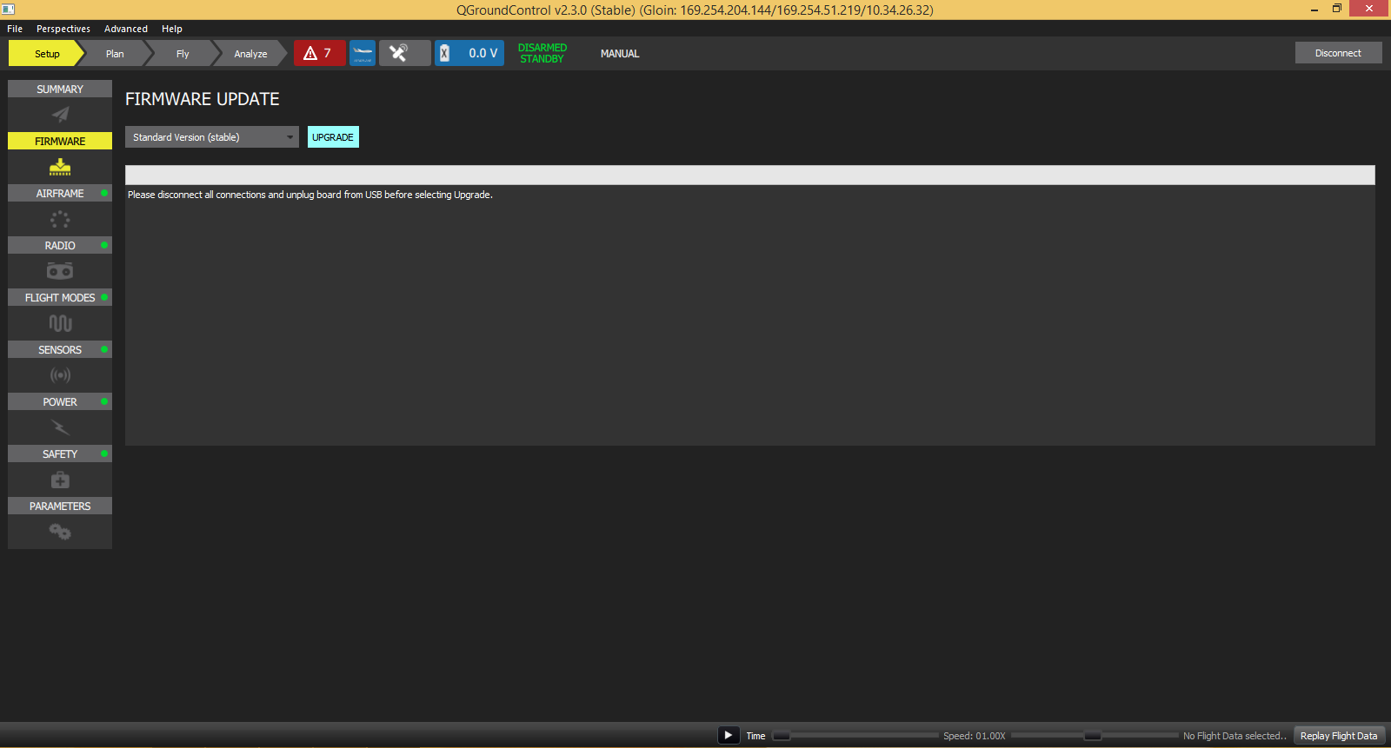Click the battery voltage indicator
Viewport: 1391px width, 748px height.
[469, 53]
